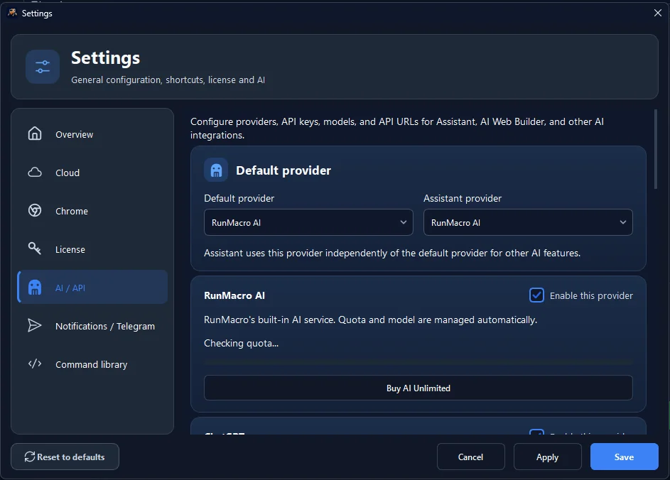Click the app icon in title bar

pos(12,13)
